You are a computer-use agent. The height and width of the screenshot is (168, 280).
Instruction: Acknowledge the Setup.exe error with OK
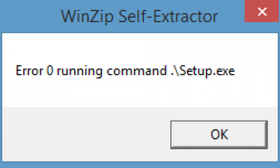pyautogui.click(x=219, y=135)
